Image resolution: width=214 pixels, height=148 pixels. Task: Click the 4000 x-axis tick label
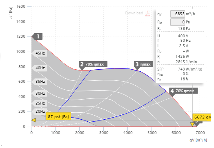coord(128,133)
